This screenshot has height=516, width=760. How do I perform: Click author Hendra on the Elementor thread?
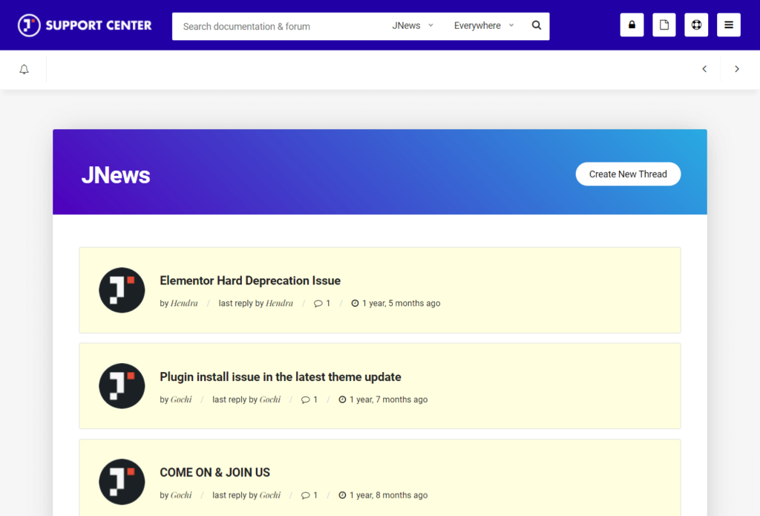(183, 303)
